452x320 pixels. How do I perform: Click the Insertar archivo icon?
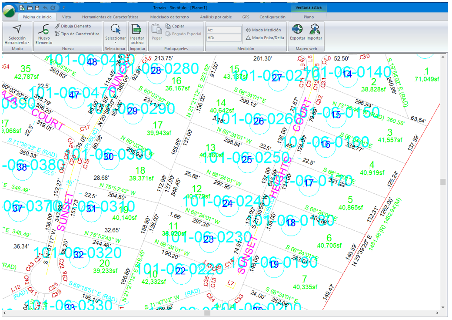(137, 30)
